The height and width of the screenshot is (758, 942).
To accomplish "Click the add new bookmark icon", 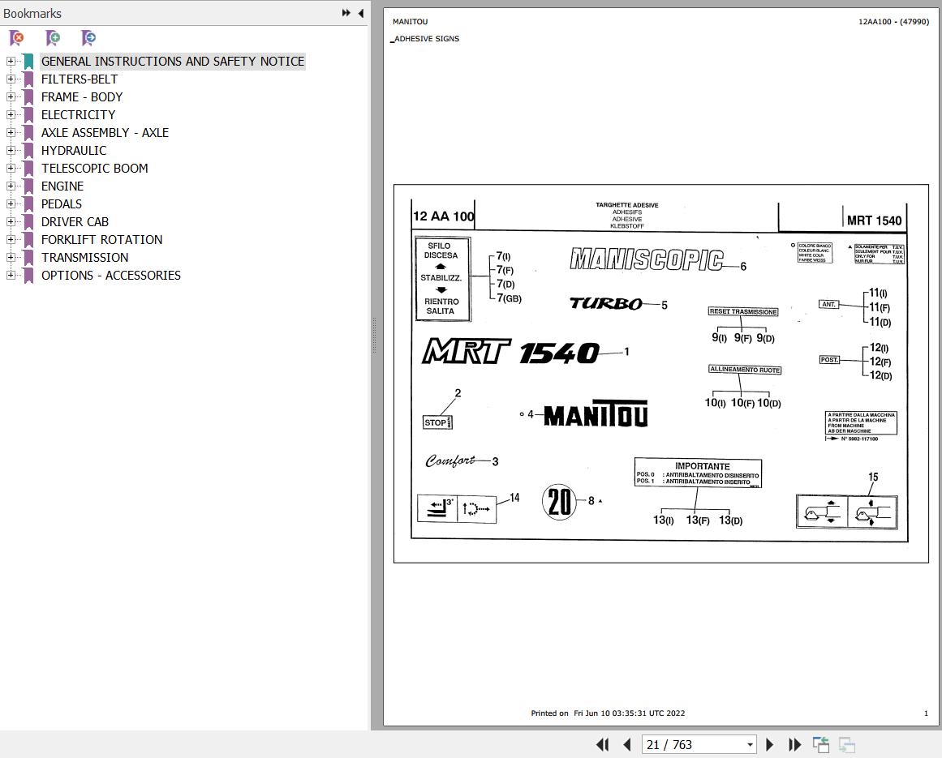I will click(53, 38).
